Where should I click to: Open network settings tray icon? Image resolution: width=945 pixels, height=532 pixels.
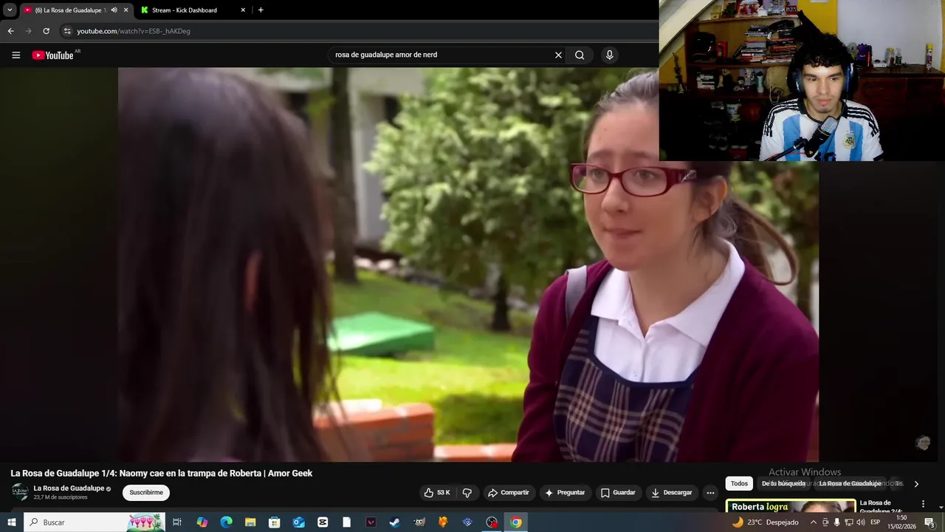click(x=848, y=522)
